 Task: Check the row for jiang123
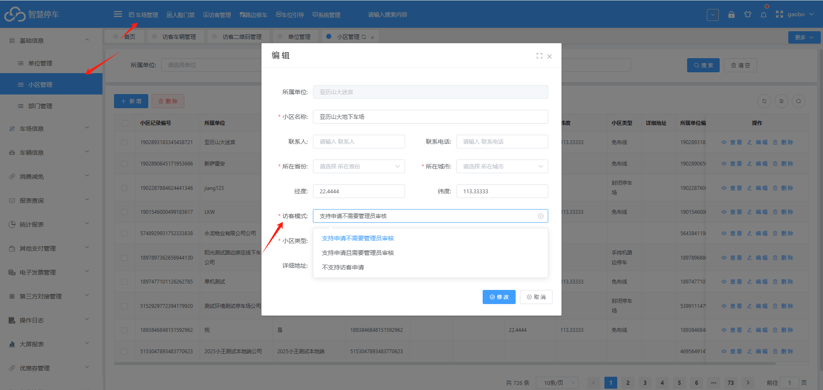(x=124, y=188)
